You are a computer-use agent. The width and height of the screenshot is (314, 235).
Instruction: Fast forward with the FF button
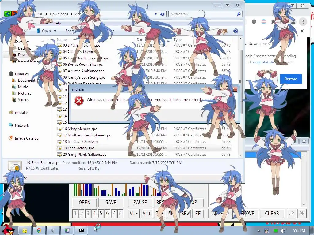[x=198, y=213]
